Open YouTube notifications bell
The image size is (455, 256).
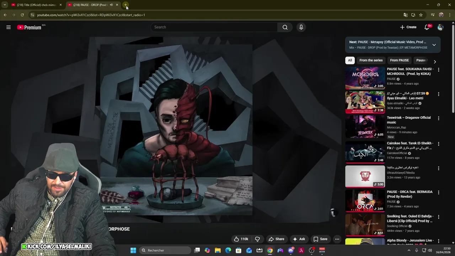pos(427,27)
